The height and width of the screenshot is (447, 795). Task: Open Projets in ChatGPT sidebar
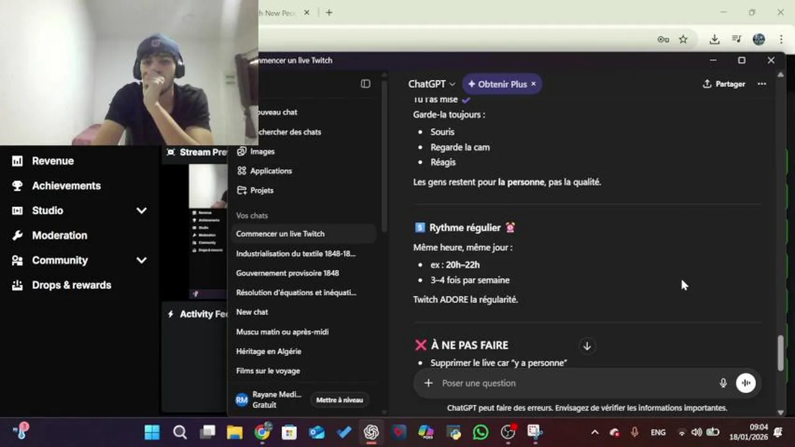coord(262,190)
